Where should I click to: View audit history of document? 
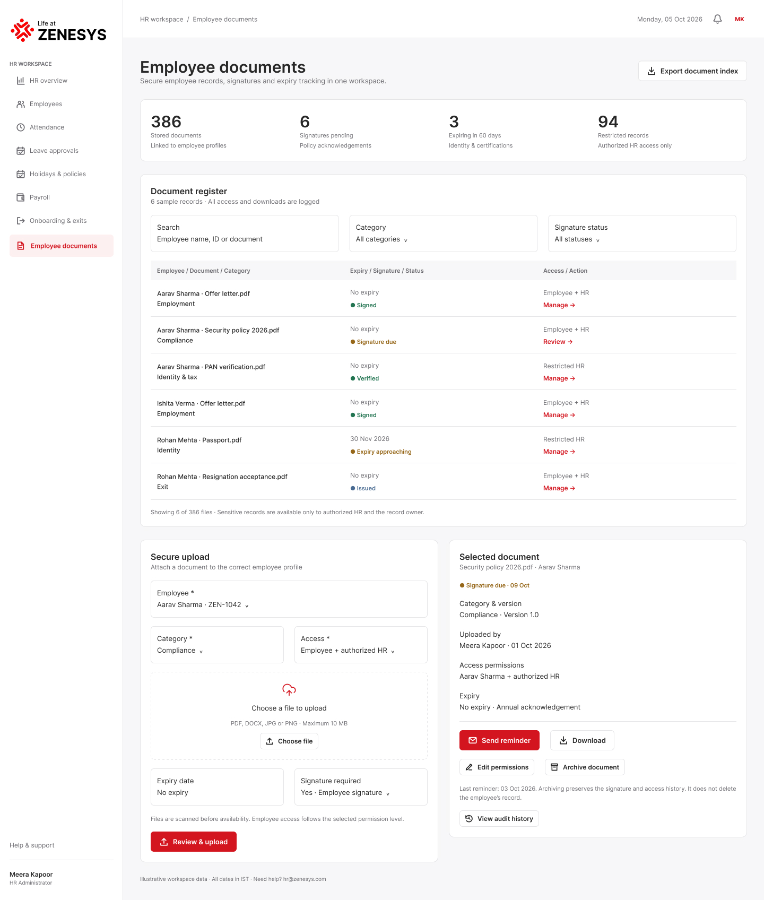(499, 819)
